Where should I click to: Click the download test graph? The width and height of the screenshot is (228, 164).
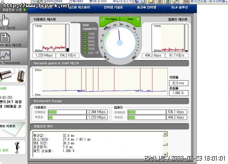[49, 38]
